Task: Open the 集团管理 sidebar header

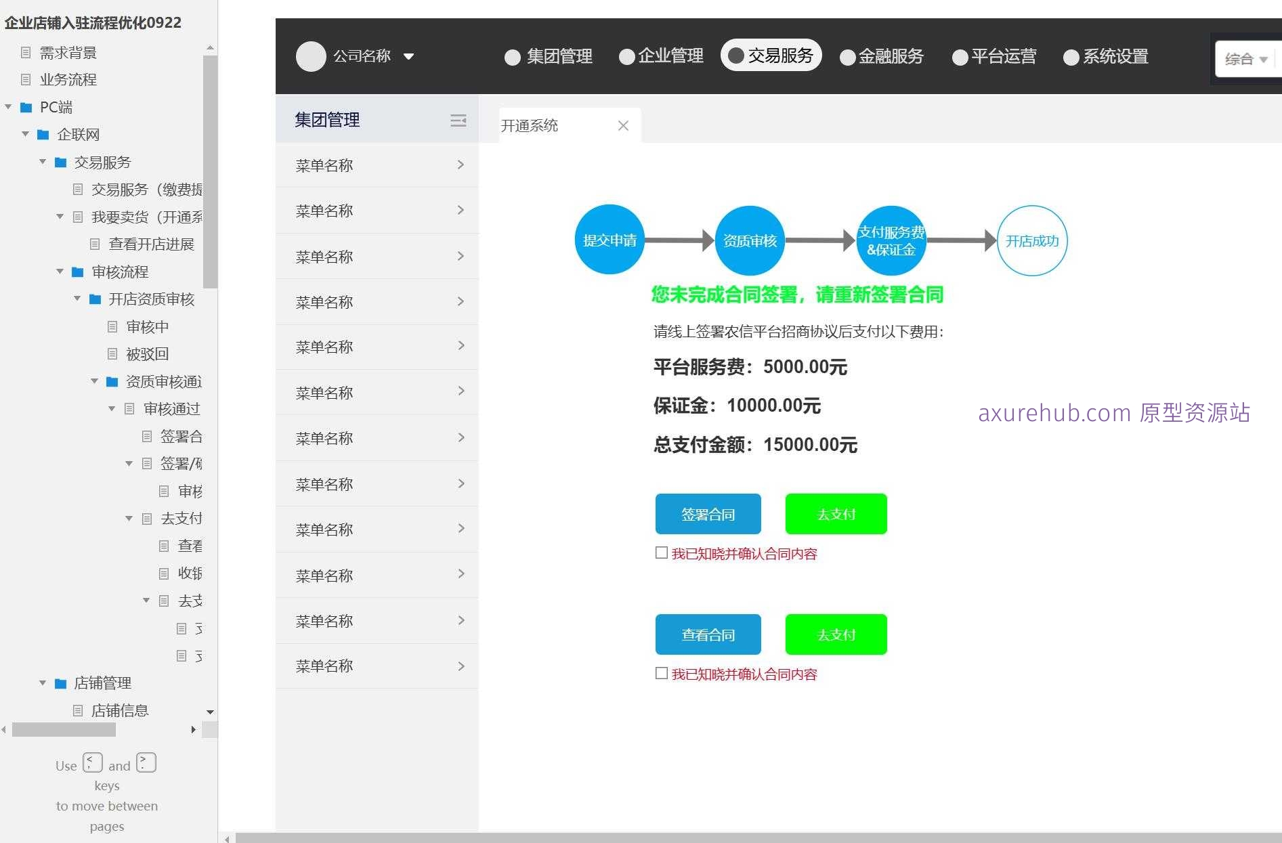Action: pos(377,120)
